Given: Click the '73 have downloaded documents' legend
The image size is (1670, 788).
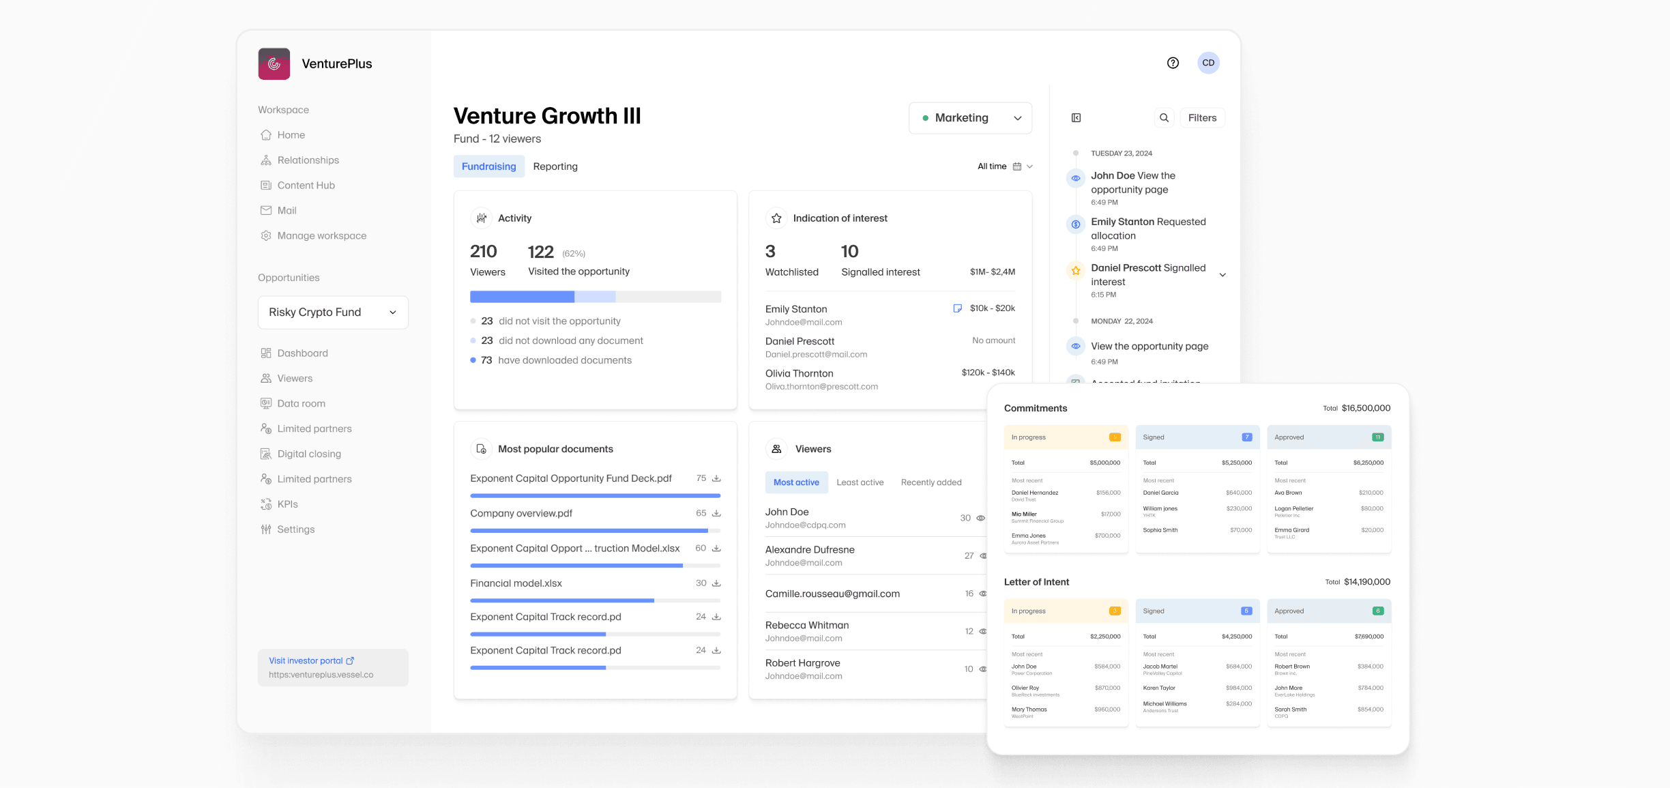Looking at the screenshot, I should (551, 360).
